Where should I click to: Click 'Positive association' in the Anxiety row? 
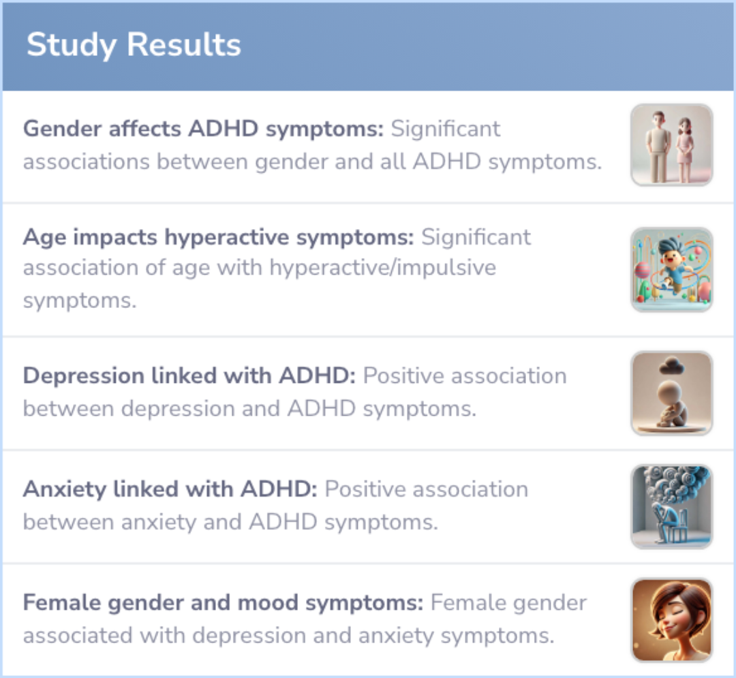coord(427,489)
